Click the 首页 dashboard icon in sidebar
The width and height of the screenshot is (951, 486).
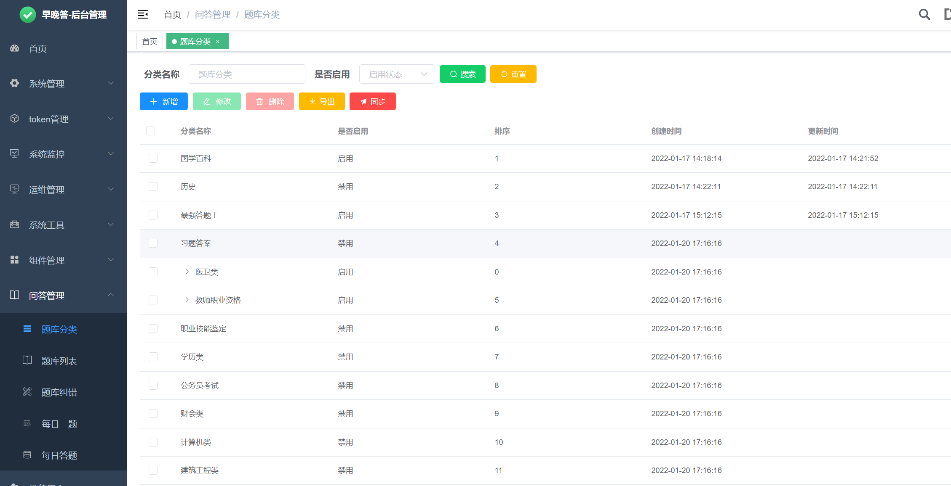(x=15, y=48)
